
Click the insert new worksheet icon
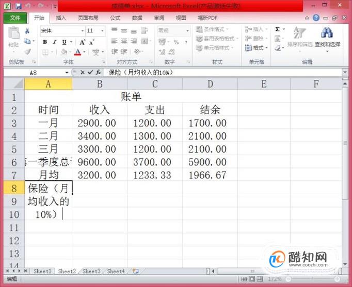tap(135, 271)
